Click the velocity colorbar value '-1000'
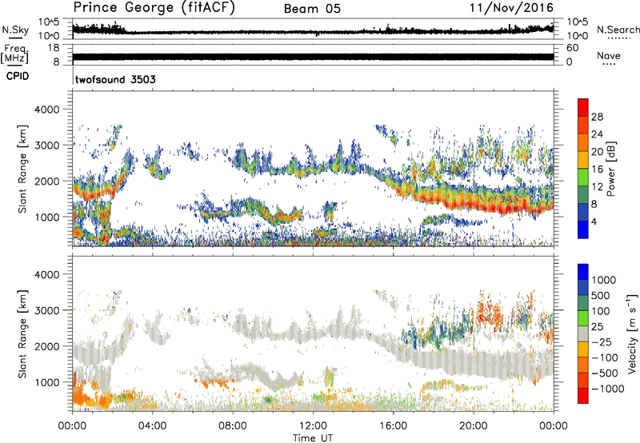640x443 pixels. 608,389
